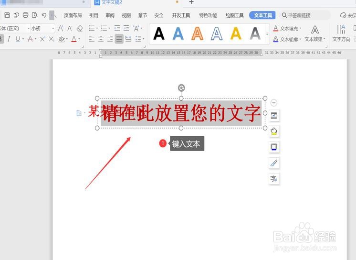Viewport: 356px width, 260px height.
Task: Open the 页面布局 tab
Action: coord(73,15)
